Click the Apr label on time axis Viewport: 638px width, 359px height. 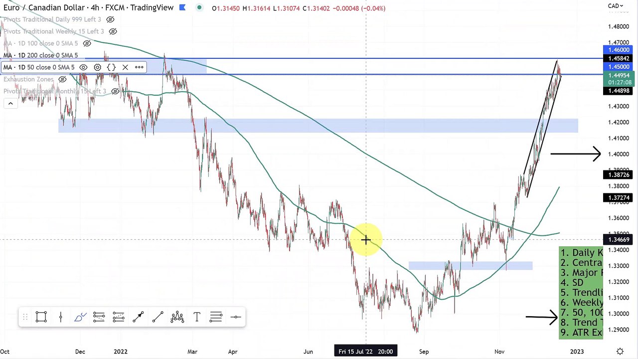coord(233,352)
